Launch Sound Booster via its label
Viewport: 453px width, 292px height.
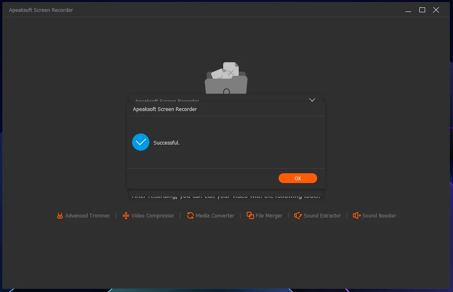pyautogui.click(x=379, y=215)
